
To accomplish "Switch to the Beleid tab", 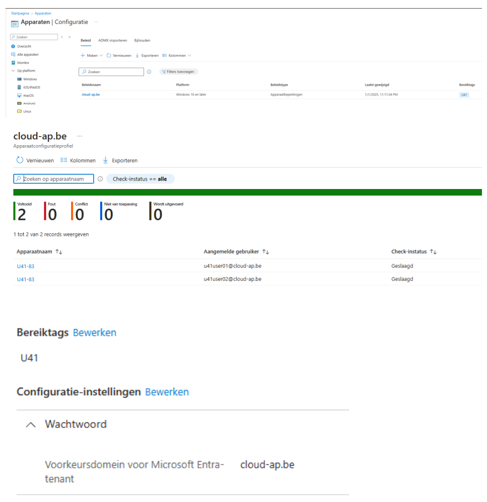I will coord(86,40).
